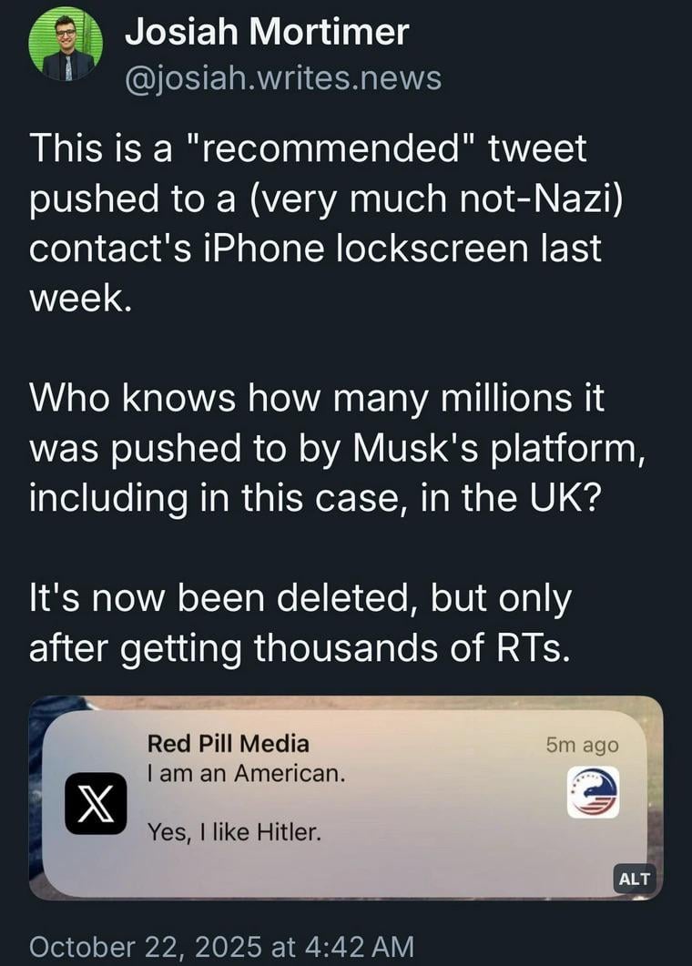Click the Josiah Mortimer display name

point(266,34)
